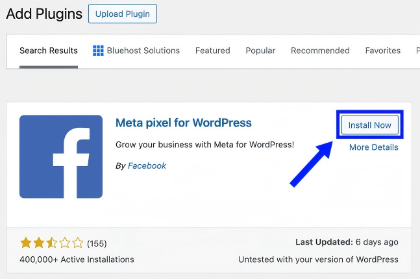420x279 pixels.
Task: Open the Meta pixel for WordPress title link
Action: [x=183, y=123]
